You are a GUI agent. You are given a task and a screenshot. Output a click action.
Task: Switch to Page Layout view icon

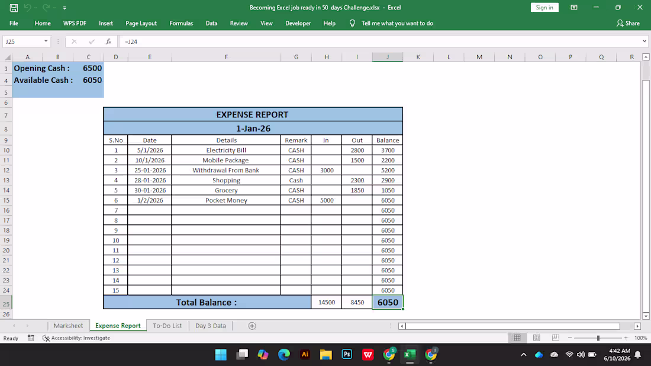pos(536,338)
